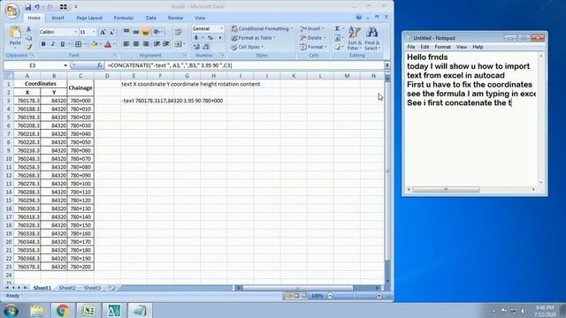Open Find & Select in Editing group

click(371, 38)
